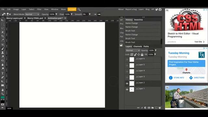
Task: Open the Blend Mode dropdown in options bar
Action: [x=32, y=14]
